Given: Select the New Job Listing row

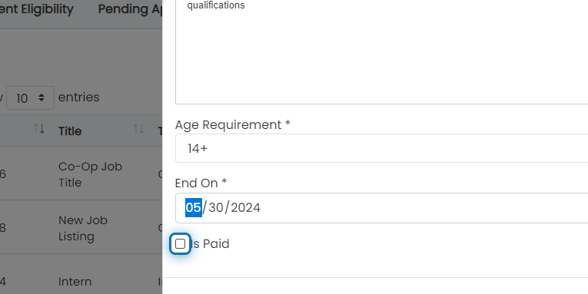Looking at the screenshot, I should 81,228.
